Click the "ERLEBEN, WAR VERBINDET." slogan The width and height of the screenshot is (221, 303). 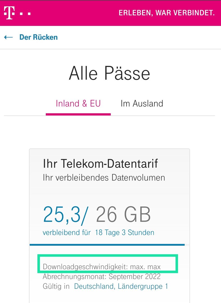click(167, 13)
